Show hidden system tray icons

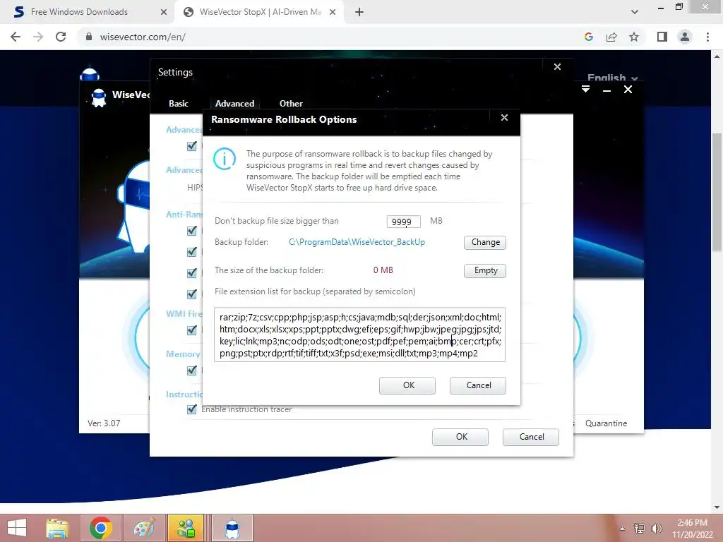(x=622, y=529)
